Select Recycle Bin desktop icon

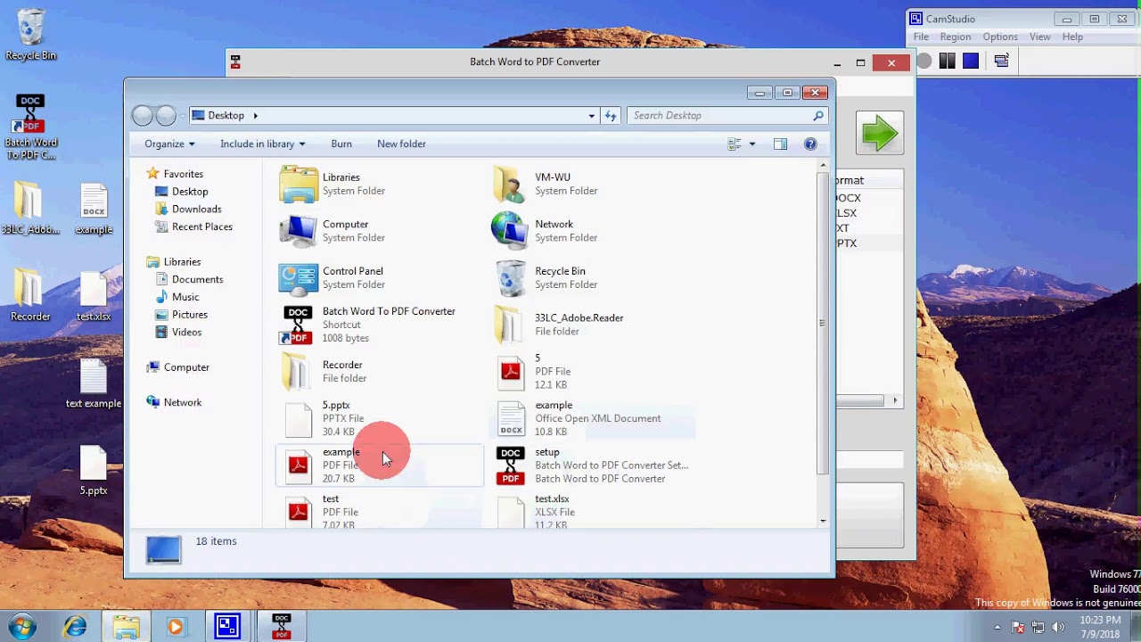pyautogui.click(x=30, y=36)
